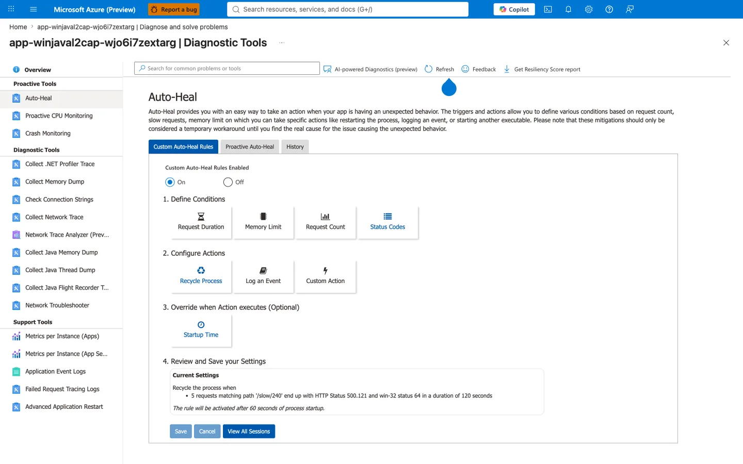
Task: Open AI-powered Diagnostics (preview)
Action: click(x=370, y=69)
